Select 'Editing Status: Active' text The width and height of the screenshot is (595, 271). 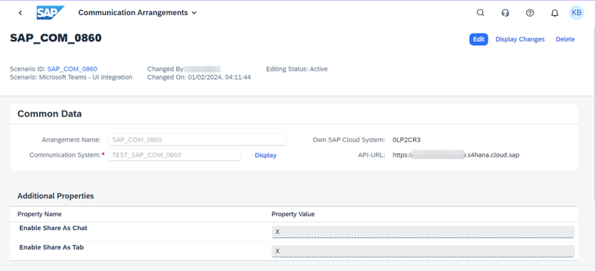297,69
